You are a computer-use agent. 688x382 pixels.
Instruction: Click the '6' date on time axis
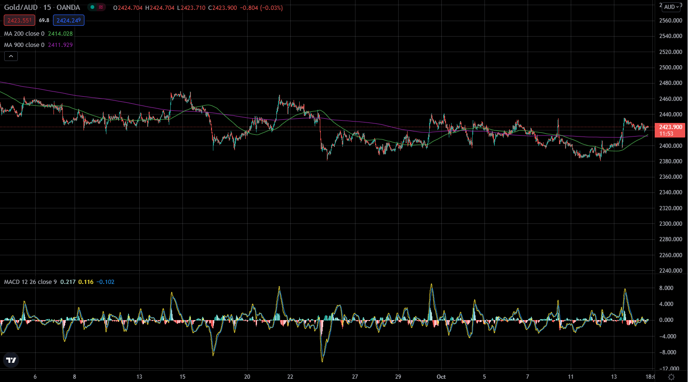point(35,377)
